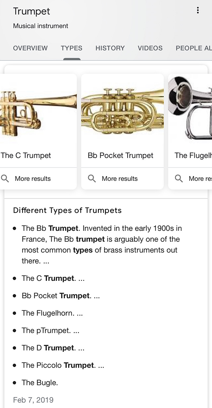Open the History tab
The width and height of the screenshot is (212, 408).
click(x=110, y=48)
